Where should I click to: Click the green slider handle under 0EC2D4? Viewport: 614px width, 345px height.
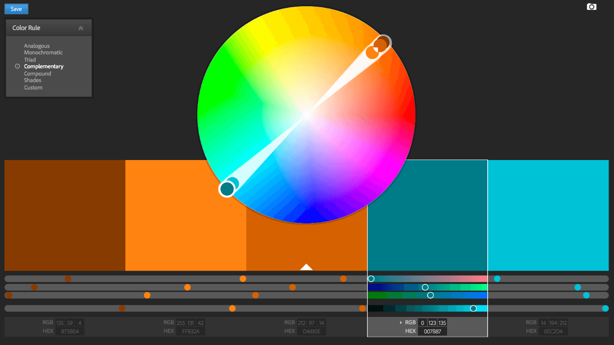click(577, 287)
